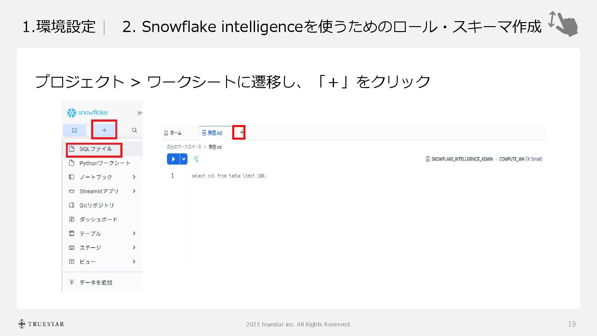
Task: Click the Snowflake logo
Action: [87, 113]
